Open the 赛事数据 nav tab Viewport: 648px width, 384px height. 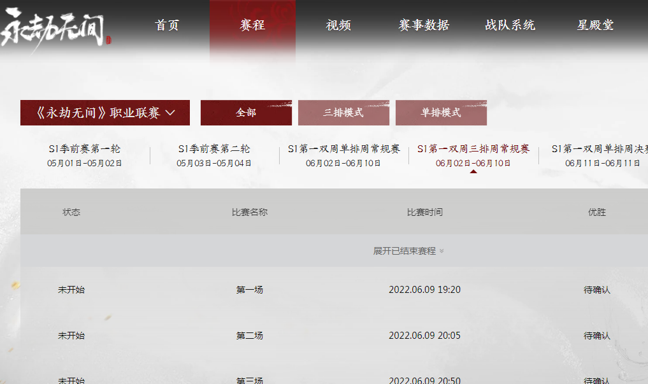point(424,25)
